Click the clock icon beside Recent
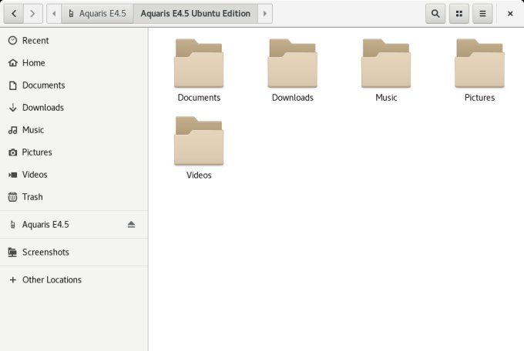 click(x=12, y=40)
